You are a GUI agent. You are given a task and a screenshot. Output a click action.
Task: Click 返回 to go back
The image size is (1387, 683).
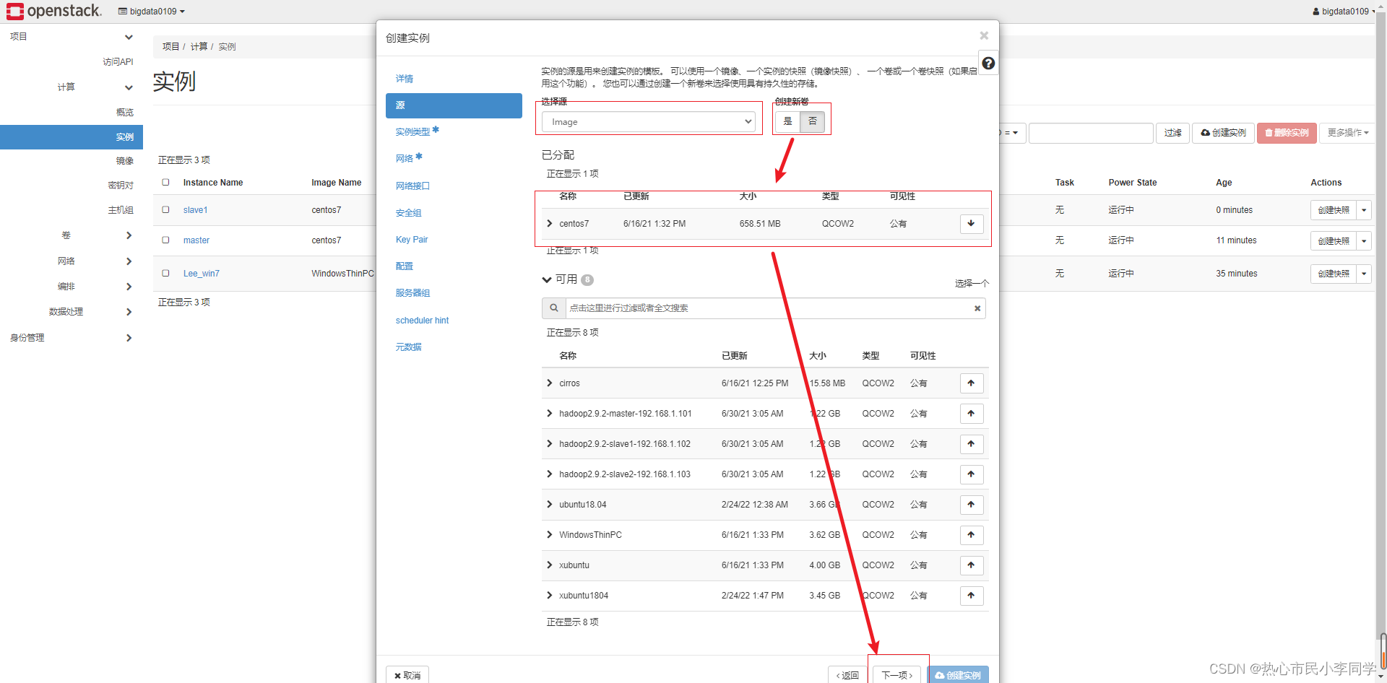click(847, 675)
